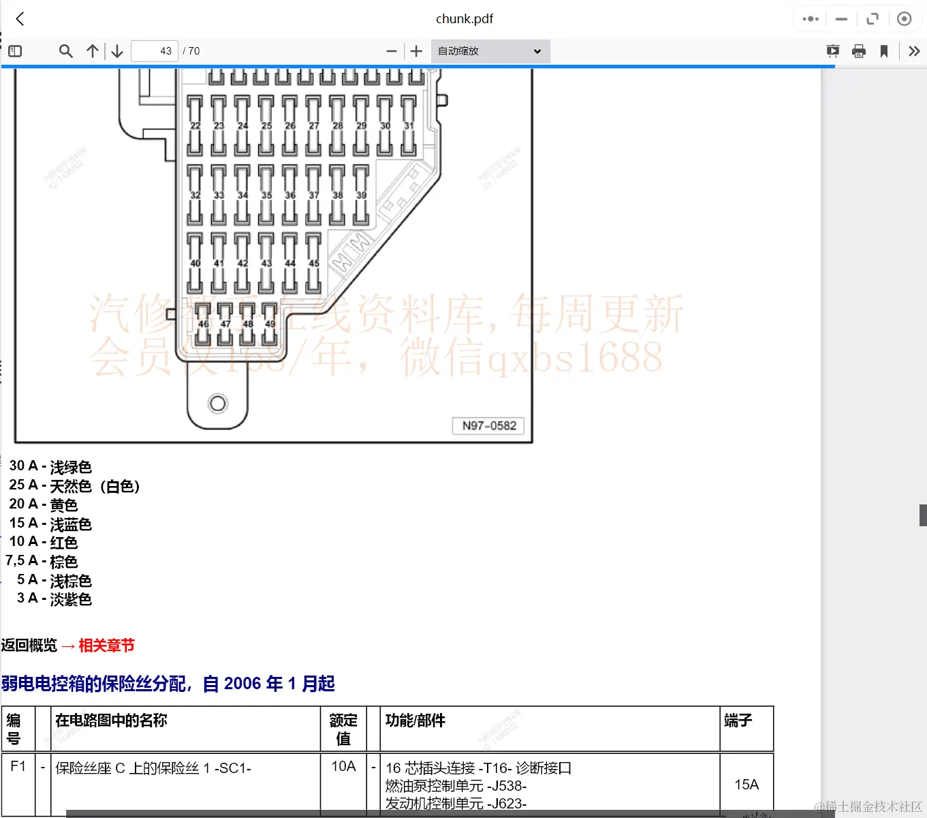The image size is (927, 818).
Task: Zoom in on the PDF page
Action: coord(415,50)
